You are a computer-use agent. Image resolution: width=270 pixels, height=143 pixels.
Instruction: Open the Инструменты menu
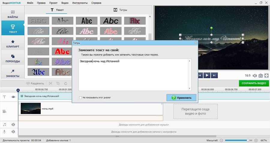pos(80,3)
